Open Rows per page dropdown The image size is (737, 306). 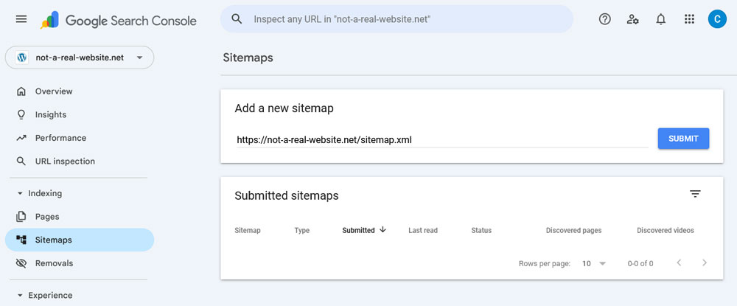click(x=594, y=264)
